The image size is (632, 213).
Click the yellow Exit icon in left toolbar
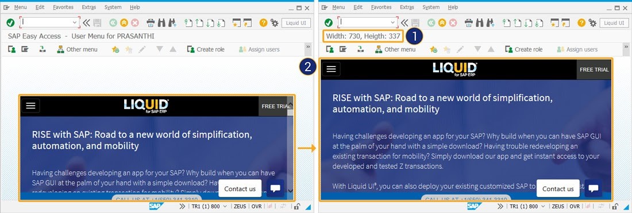124,22
